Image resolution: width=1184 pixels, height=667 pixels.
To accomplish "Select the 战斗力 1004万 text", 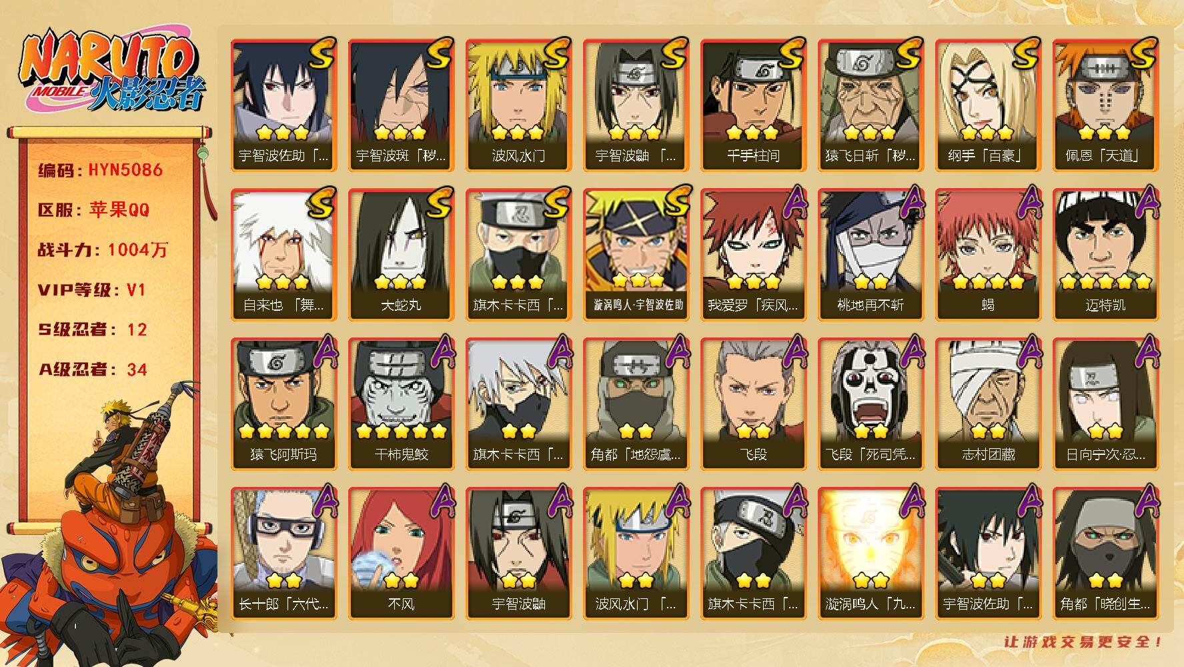I will pos(103,250).
